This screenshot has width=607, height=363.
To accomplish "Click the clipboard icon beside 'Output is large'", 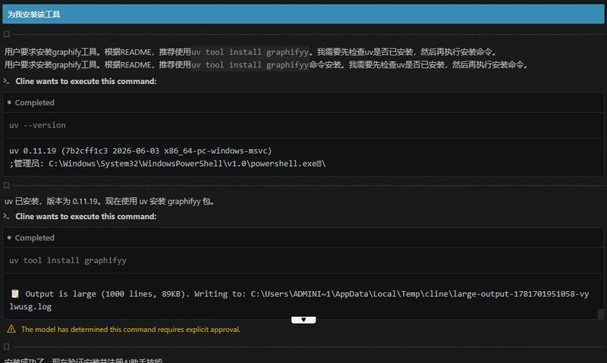I will coord(15,294).
